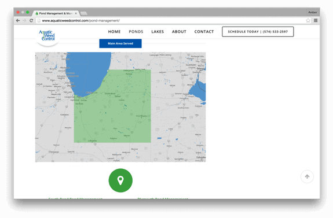Reload the page with refresh icon
This screenshot has width=333, height=218.
31,21
